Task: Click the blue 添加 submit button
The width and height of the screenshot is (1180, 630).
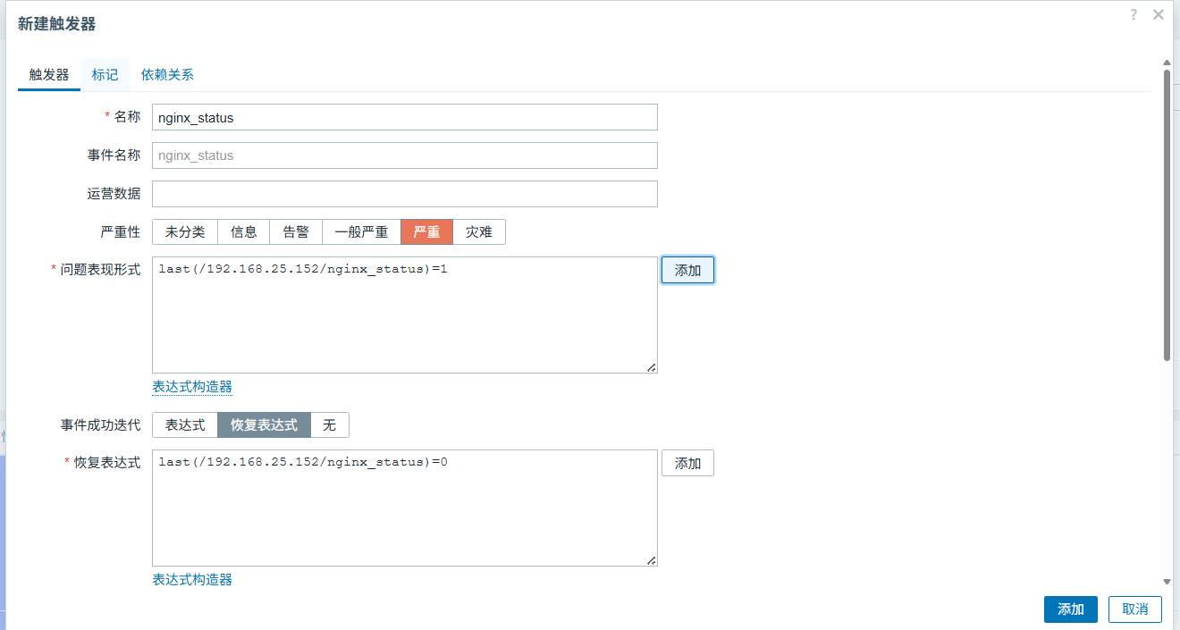Action: 1071,609
